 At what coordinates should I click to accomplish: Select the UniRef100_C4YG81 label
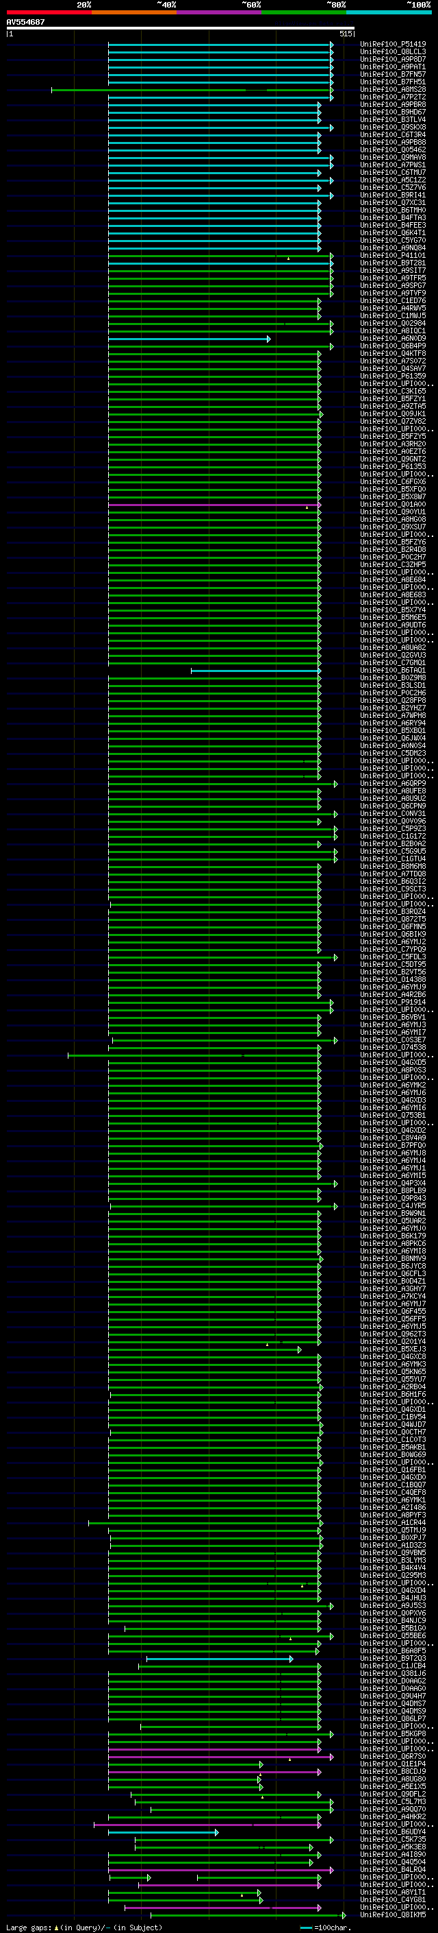393,1899
